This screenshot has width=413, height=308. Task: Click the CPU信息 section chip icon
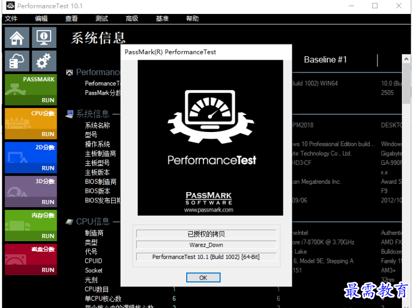coord(69,222)
